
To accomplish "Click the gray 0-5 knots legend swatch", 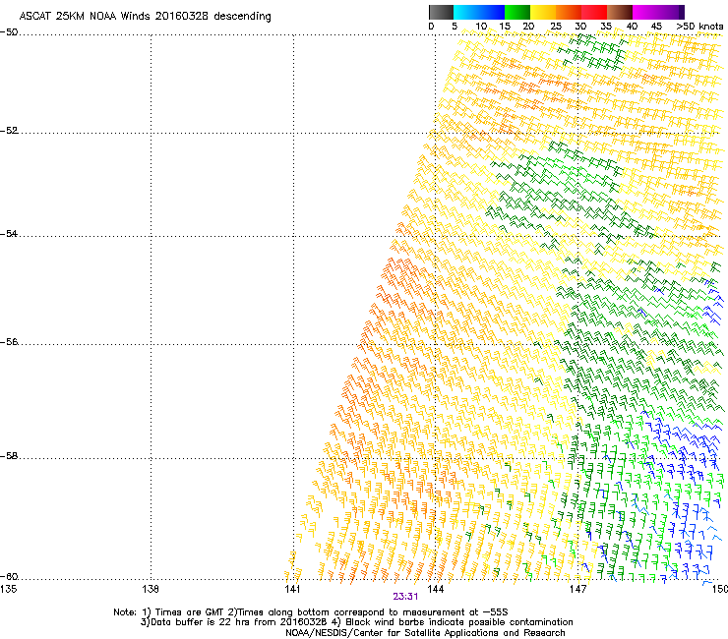I will (441, 12).
